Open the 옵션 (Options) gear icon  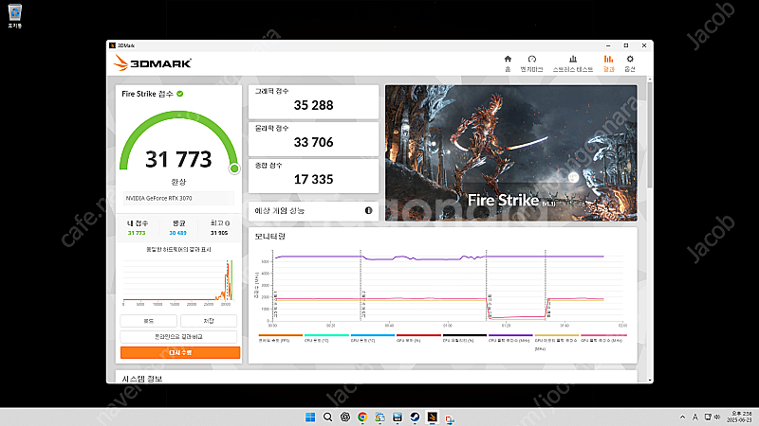tap(629, 62)
